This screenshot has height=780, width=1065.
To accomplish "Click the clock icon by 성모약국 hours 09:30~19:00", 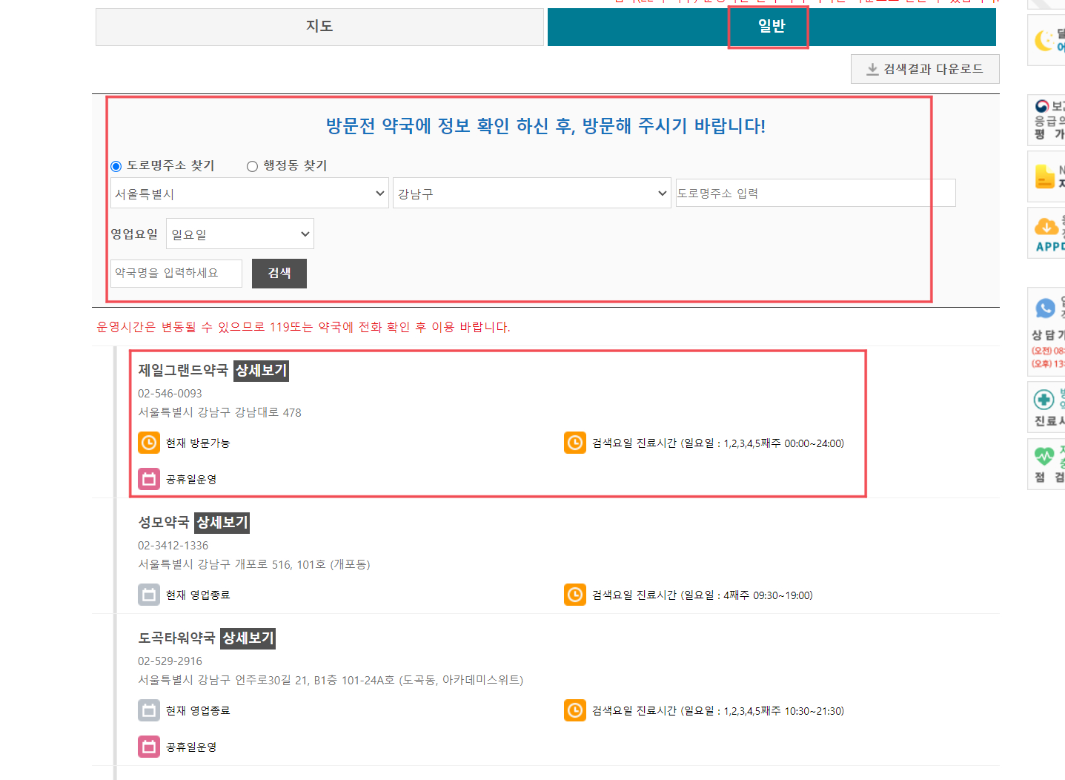I will [x=575, y=595].
